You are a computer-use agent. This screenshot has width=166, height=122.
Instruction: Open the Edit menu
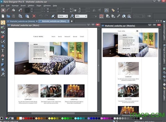click(x=8, y=6)
